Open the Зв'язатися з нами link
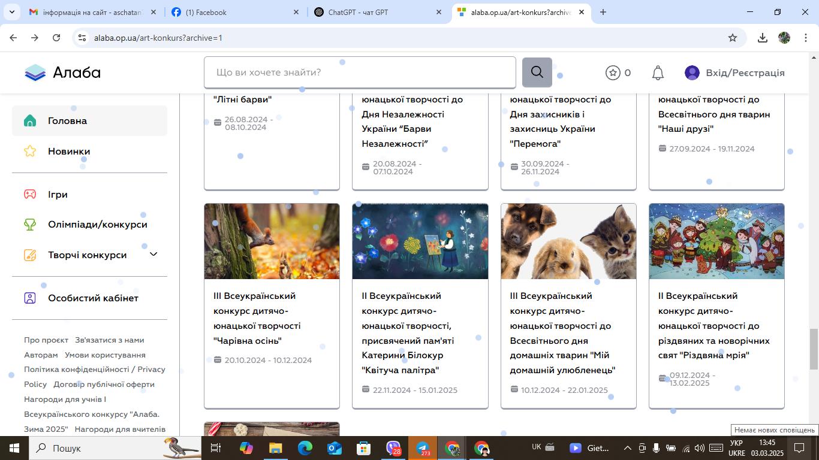Viewport: 819px width, 460px height. coord(110,340)
